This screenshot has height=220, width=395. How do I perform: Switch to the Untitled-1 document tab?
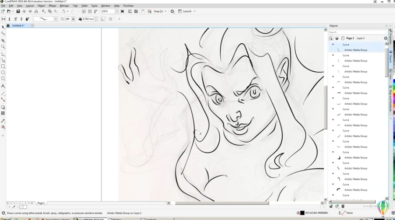point(18,26)
